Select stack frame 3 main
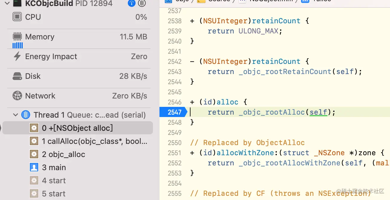Viewport: 390px width, 200px height. (x=78, y=167)
